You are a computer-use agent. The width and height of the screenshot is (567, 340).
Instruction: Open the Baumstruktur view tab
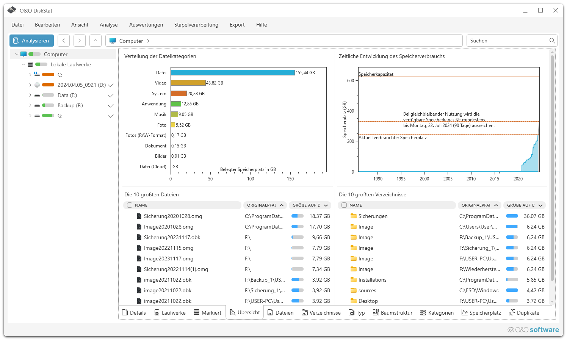[x=393, y=313]
